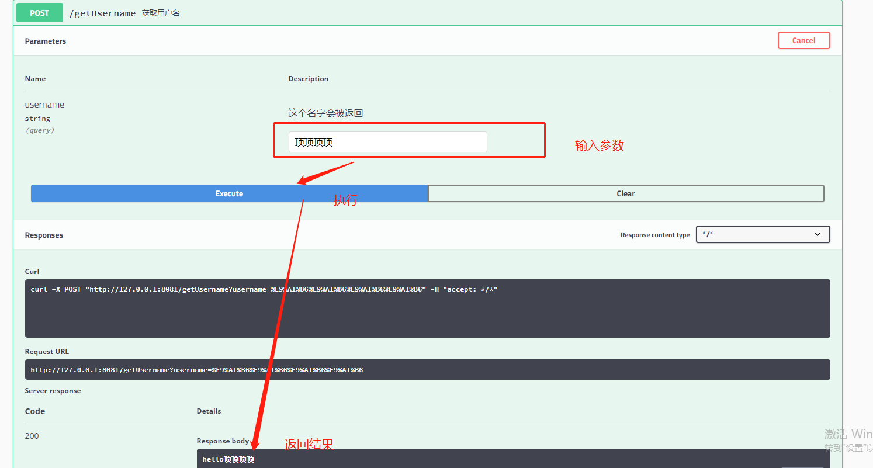Image resolution: width=873 pixels, height=468 pixels.
Task: Click the Server response label
Action: (x=53, y=391)
